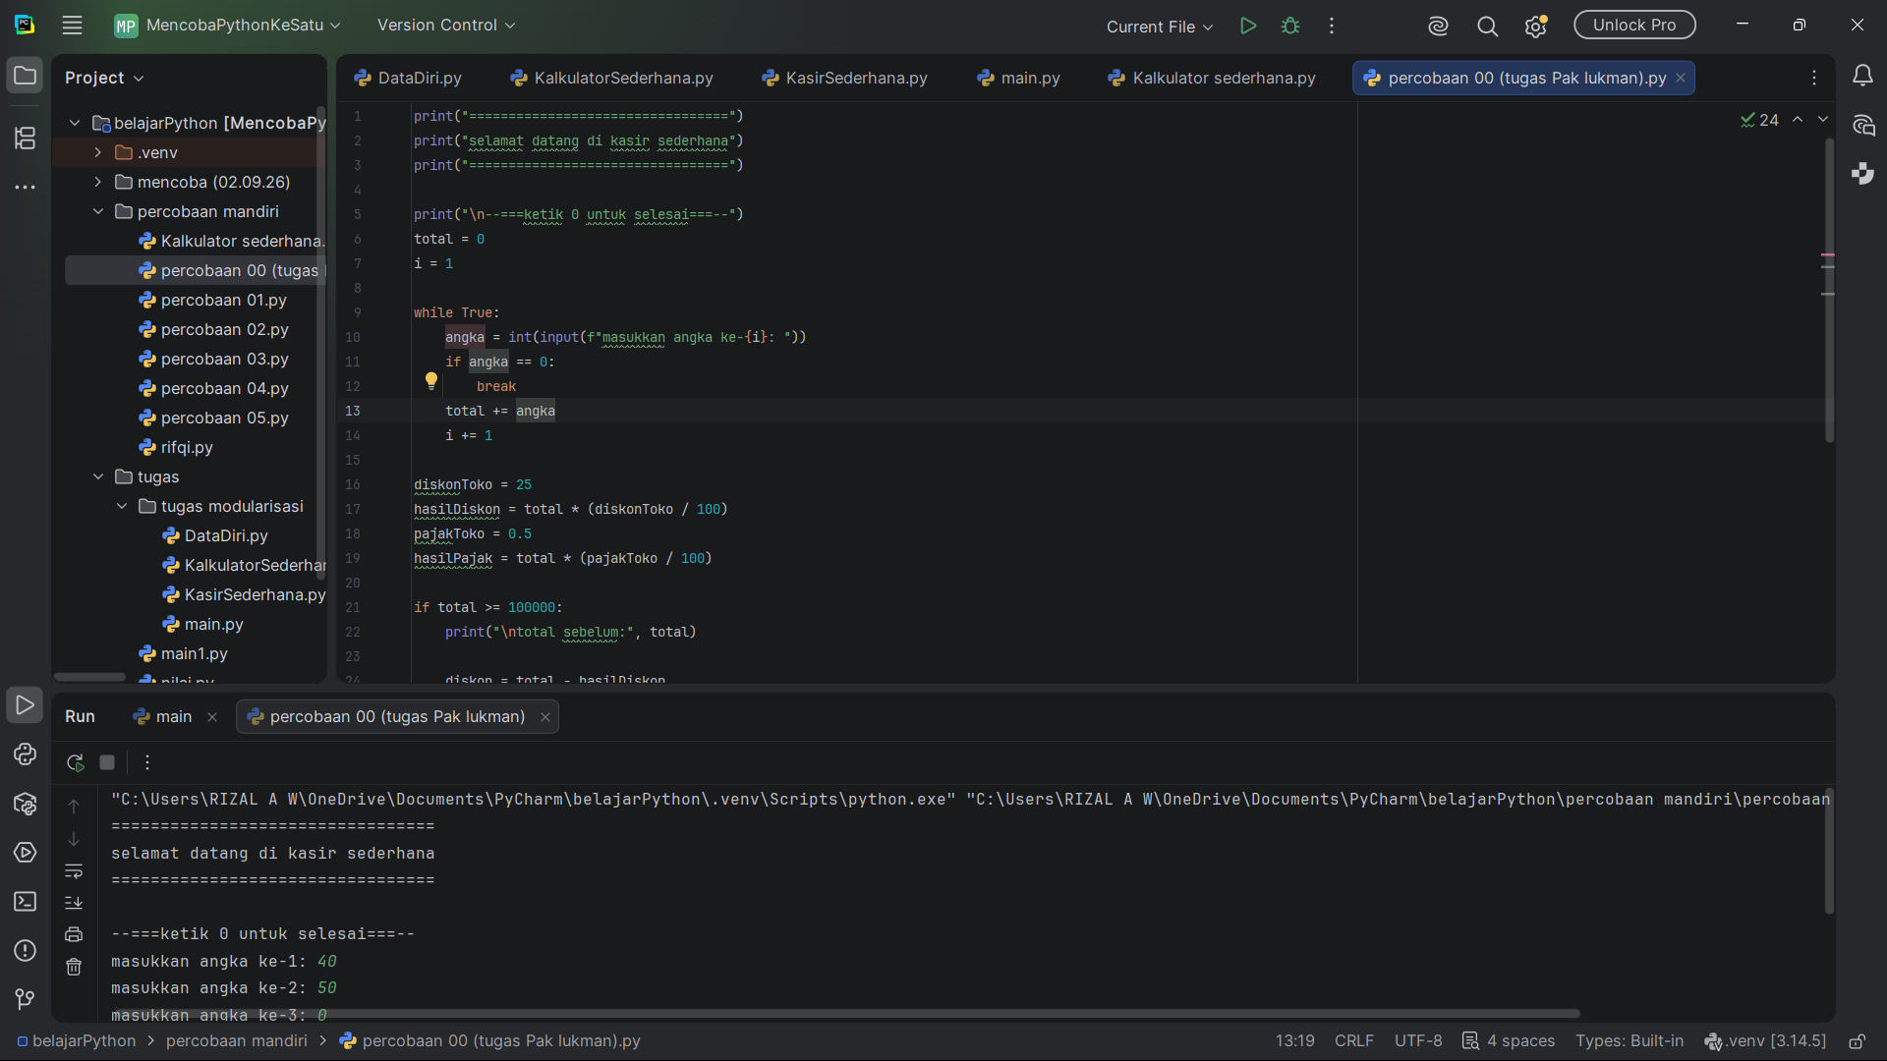The width and height of the screenshot is (1887, 1061).
Task: Switch to the KasirSederhana.py editor tab
Action: click(844, 78)
